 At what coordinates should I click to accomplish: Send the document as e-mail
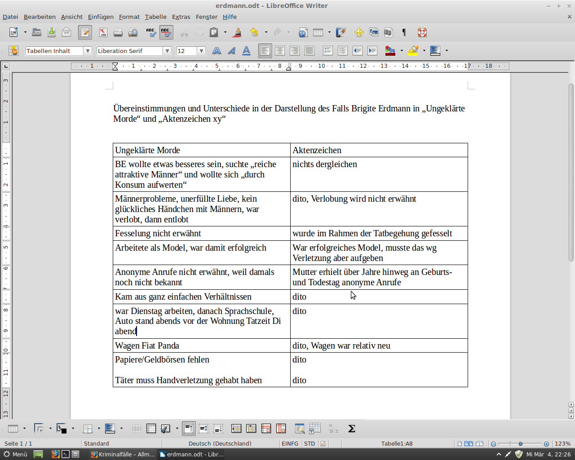point(66,32)
